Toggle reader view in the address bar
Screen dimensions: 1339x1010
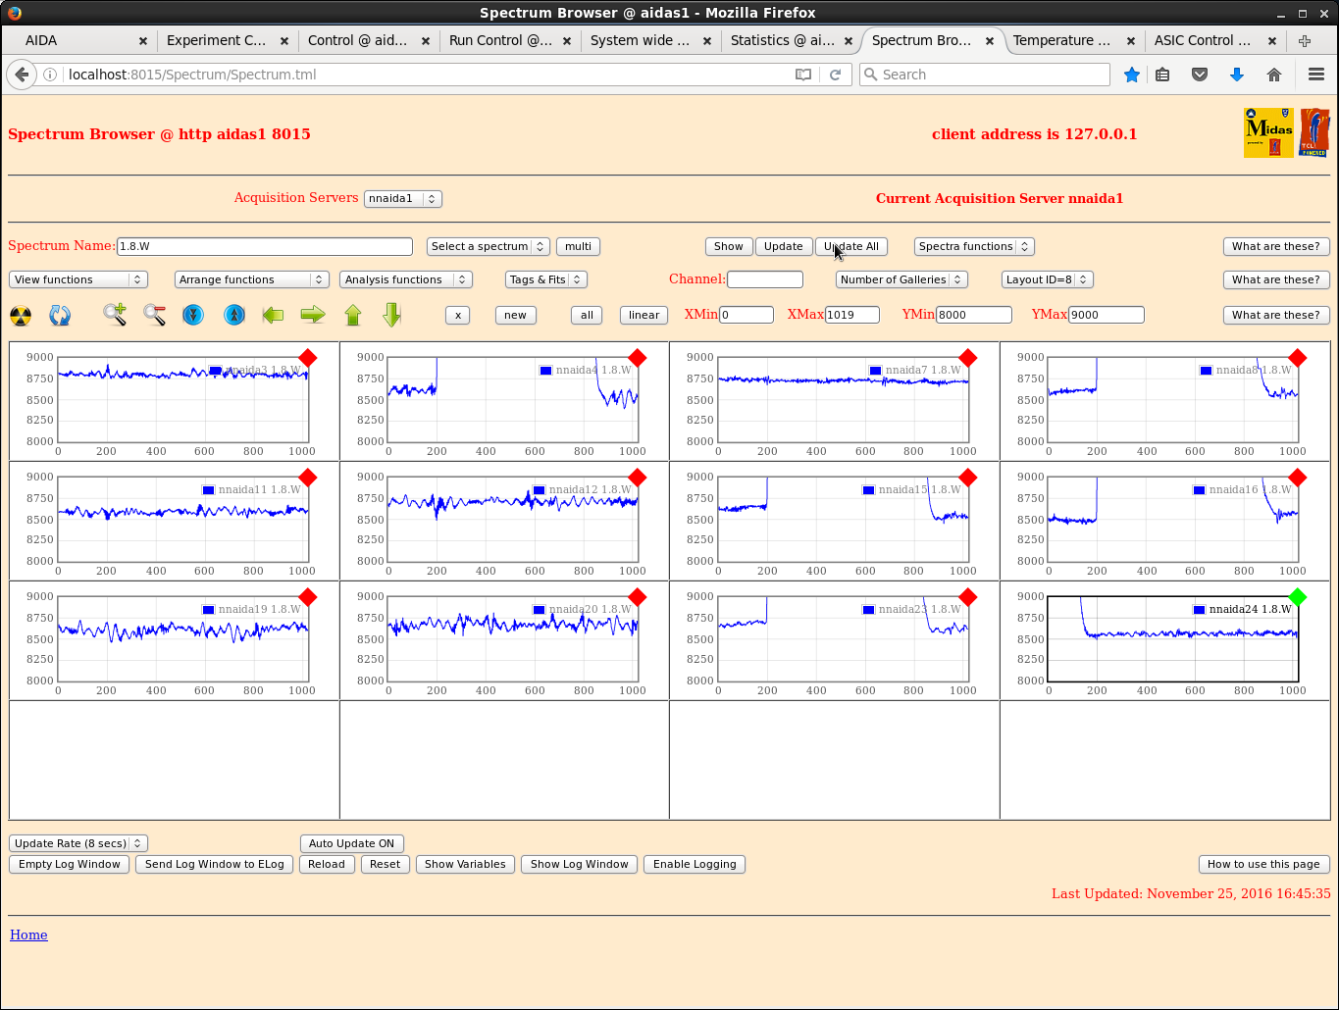[803, 75]
